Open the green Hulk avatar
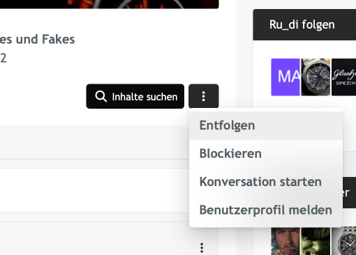Viewport: 356px width, 255px height. [316, 241]
